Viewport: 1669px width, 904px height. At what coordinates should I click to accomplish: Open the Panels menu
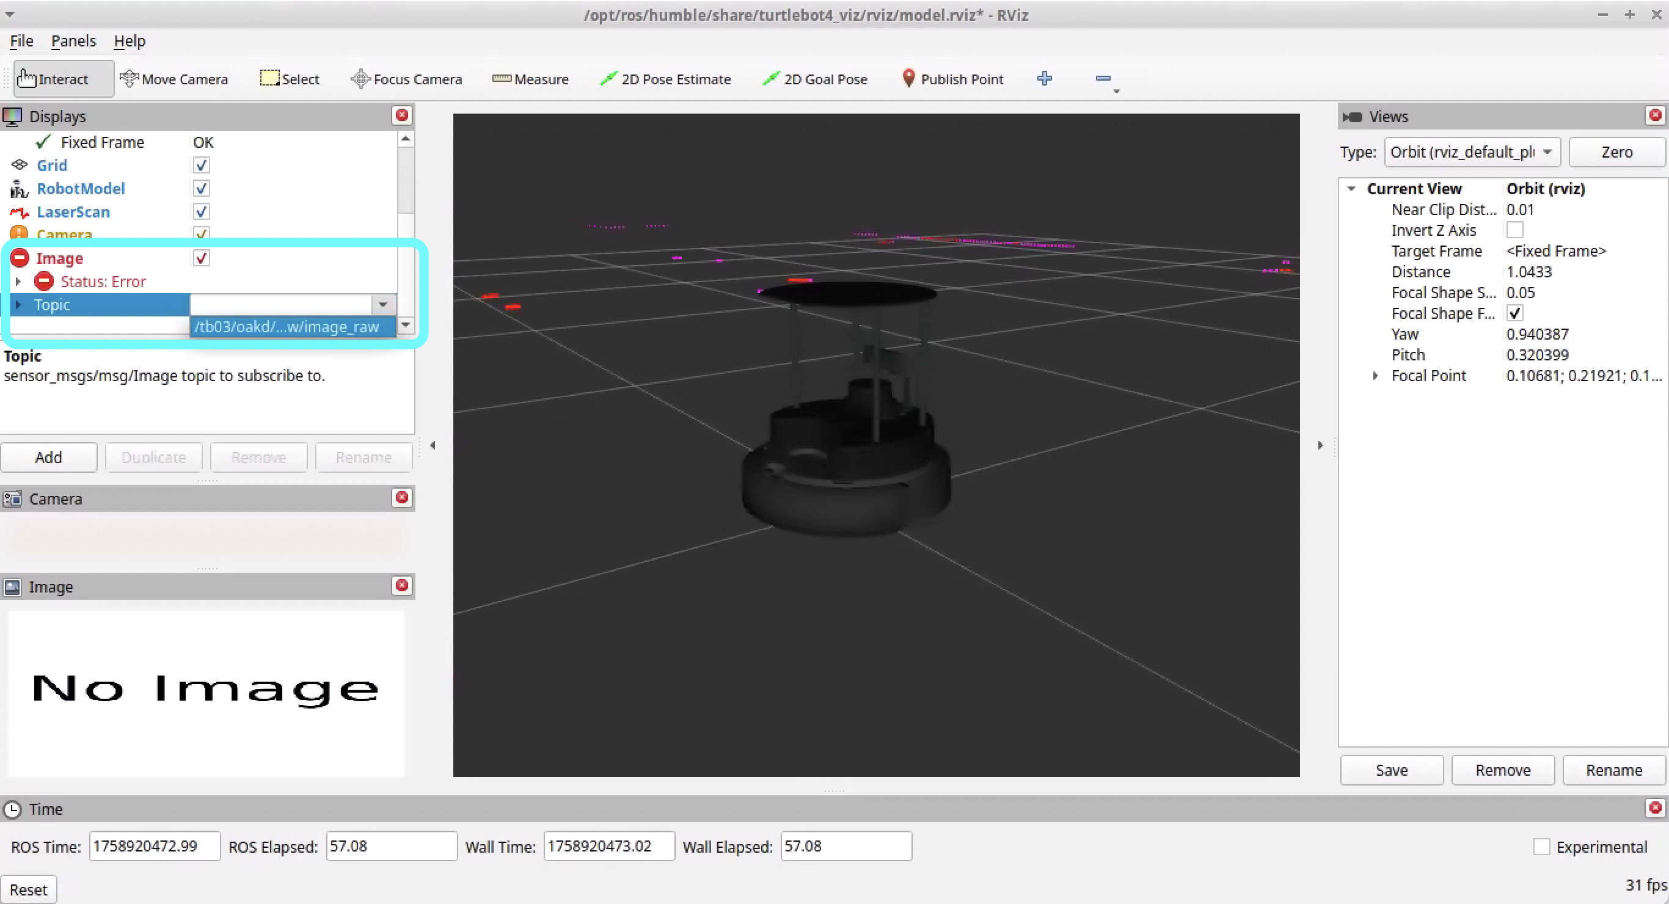tap(73, 41)
